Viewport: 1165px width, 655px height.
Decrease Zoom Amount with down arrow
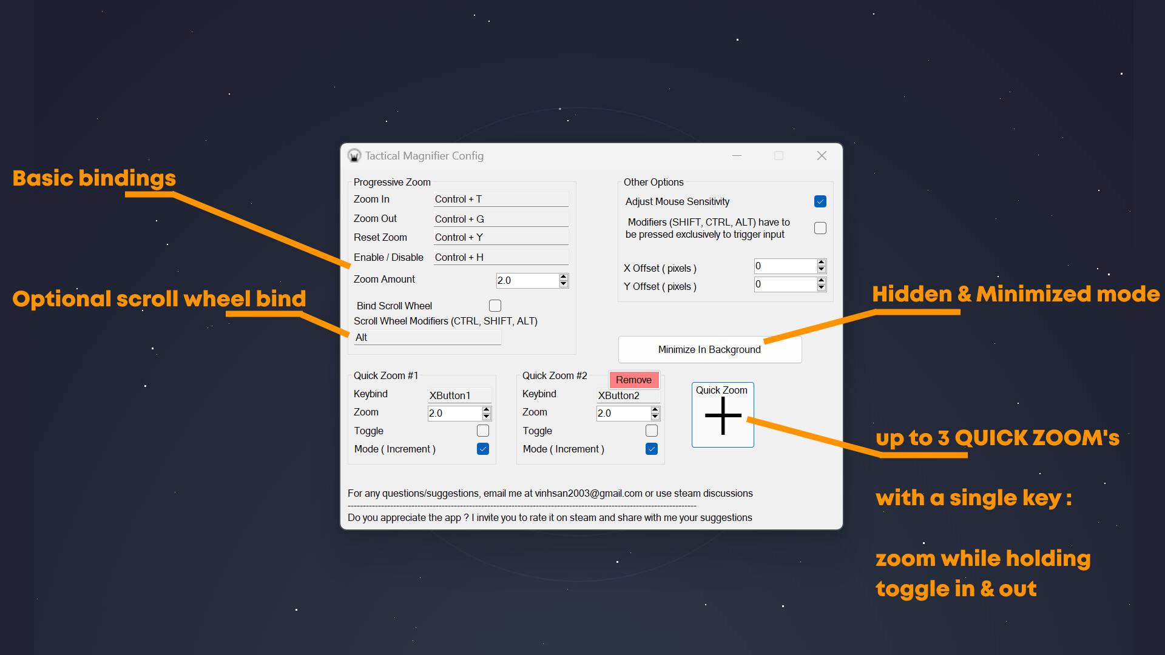tap(564, 284)
